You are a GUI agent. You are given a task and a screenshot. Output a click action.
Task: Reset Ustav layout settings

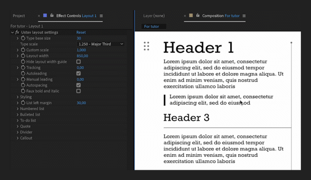coord(81,32)
